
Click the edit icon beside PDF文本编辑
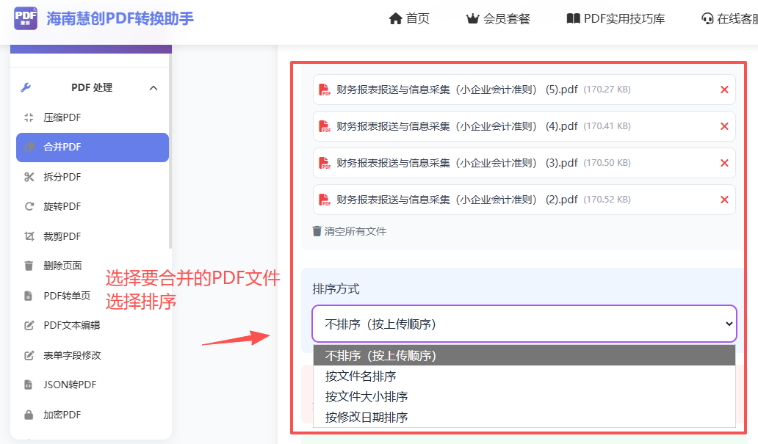pos(29,325)
